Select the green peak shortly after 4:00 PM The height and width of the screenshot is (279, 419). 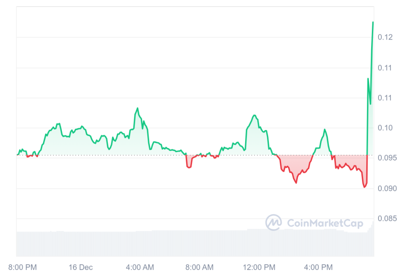pos(324,129)
